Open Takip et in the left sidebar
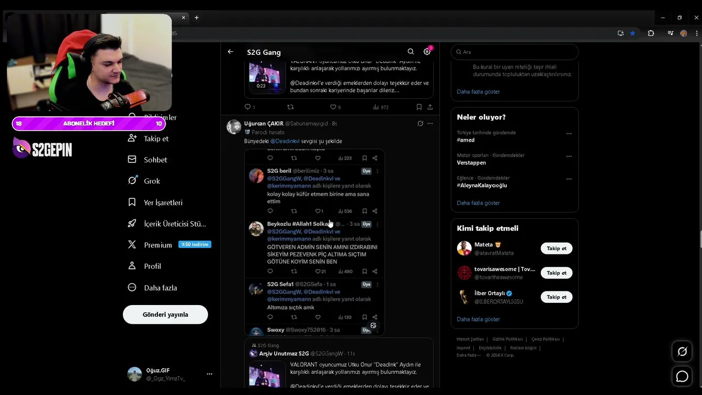Viewport: 702px width, 395px height. tap(148, 138)
